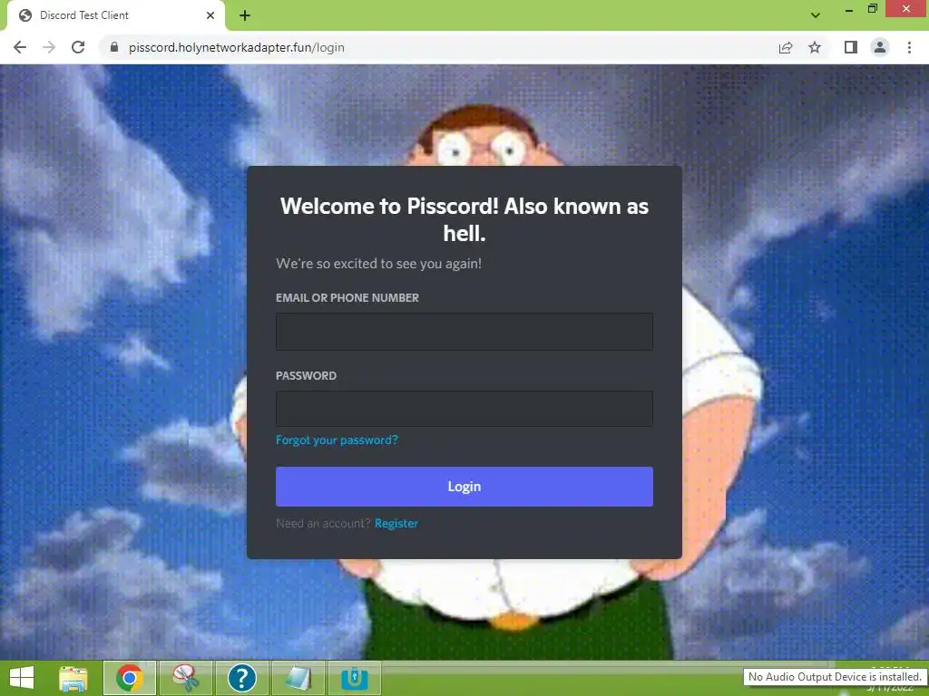Click the Email or Phone Number field
Screen dimensions: 929x696
464,332
